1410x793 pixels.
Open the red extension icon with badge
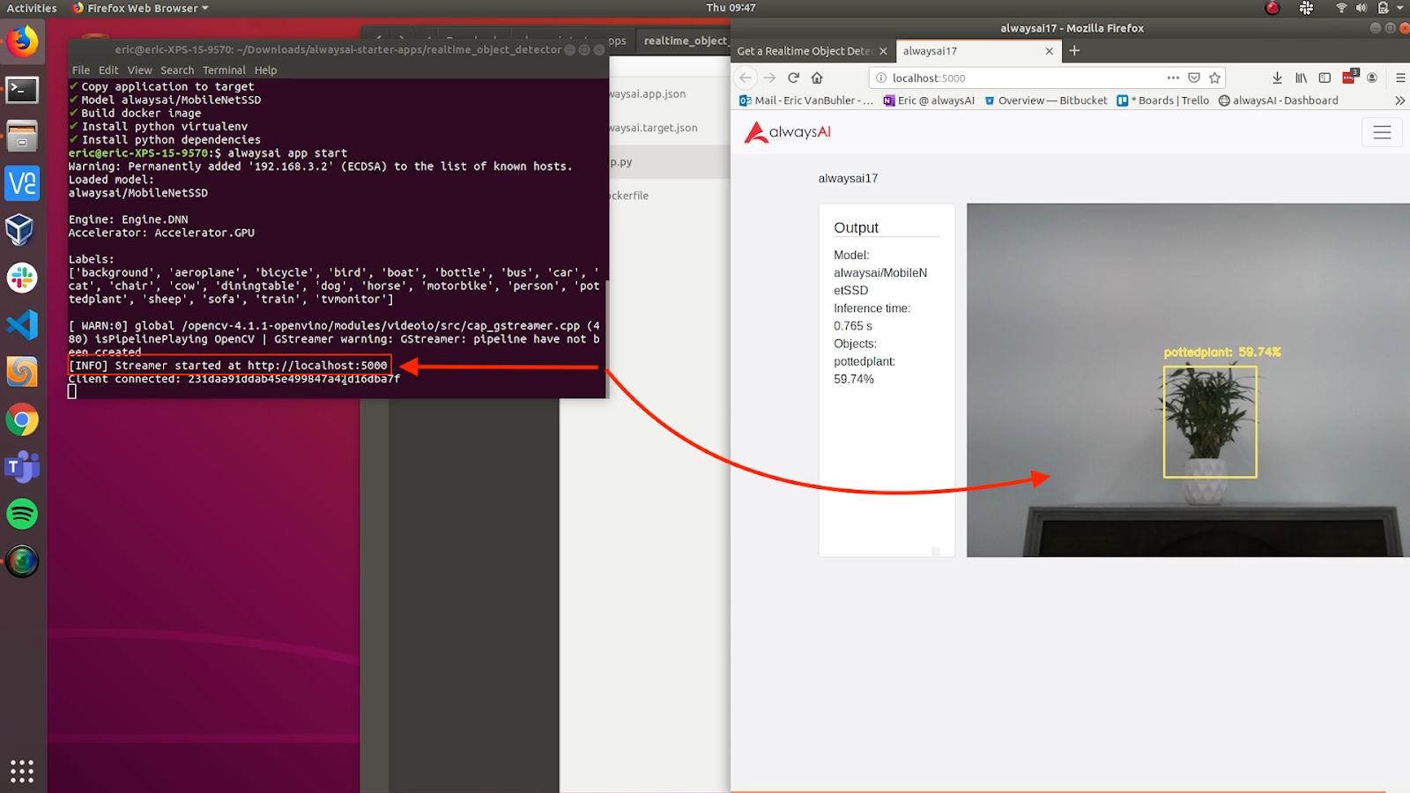coord(1349,77)
